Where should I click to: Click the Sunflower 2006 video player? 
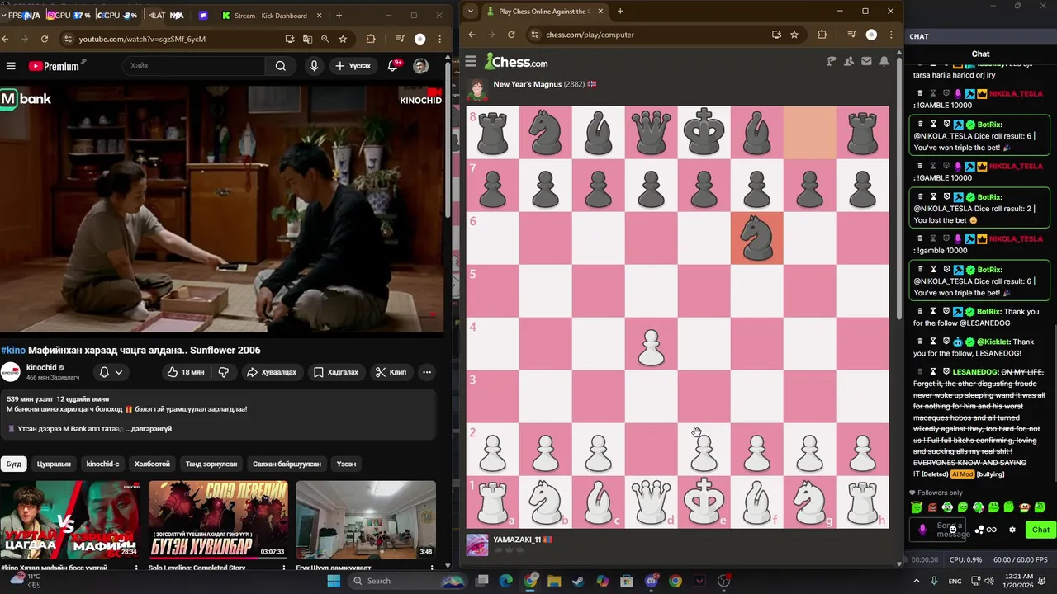pos(221,209)
